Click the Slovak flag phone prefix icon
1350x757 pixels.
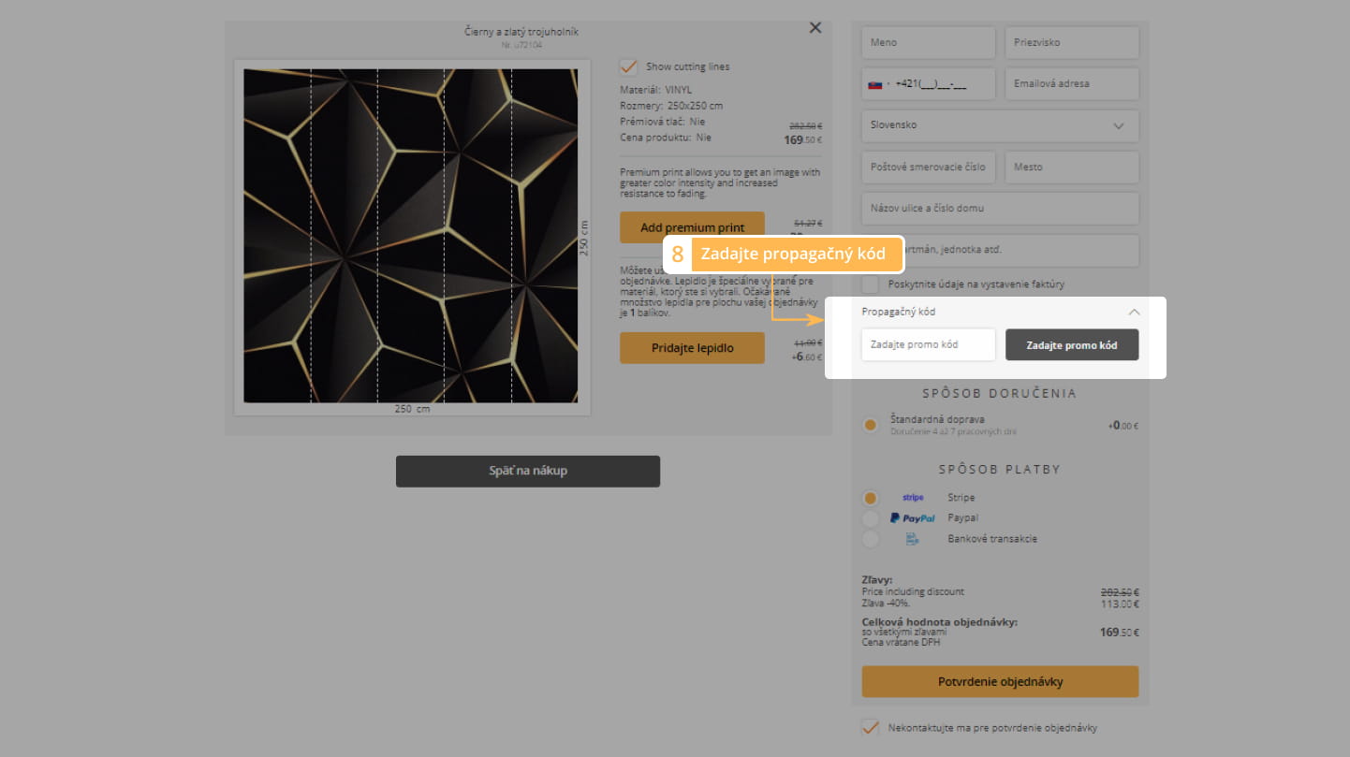[x=875, y=84]
